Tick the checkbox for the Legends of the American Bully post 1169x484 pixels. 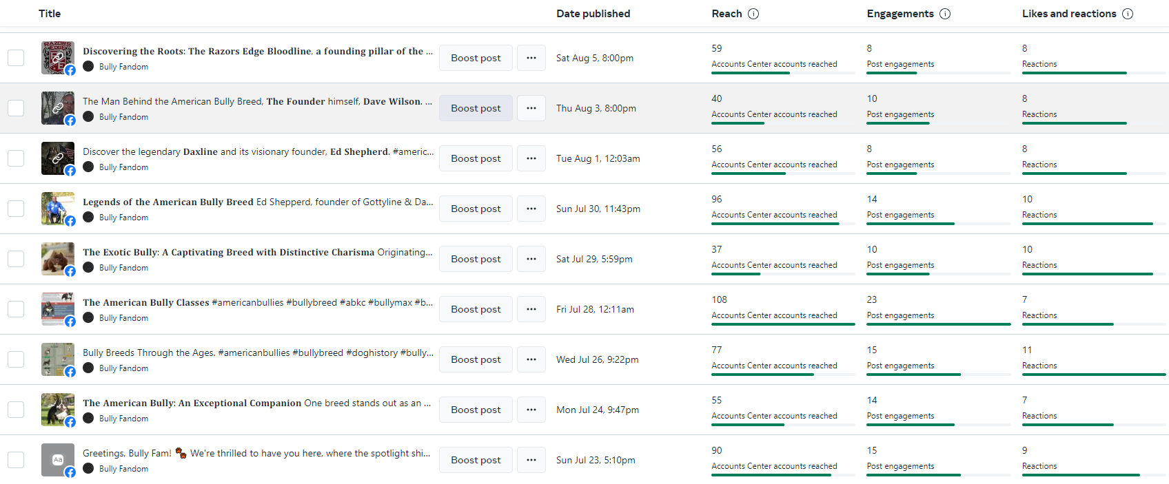click(x=16, y=209)
